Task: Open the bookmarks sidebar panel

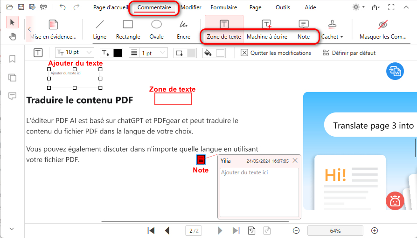Action: 12,59
